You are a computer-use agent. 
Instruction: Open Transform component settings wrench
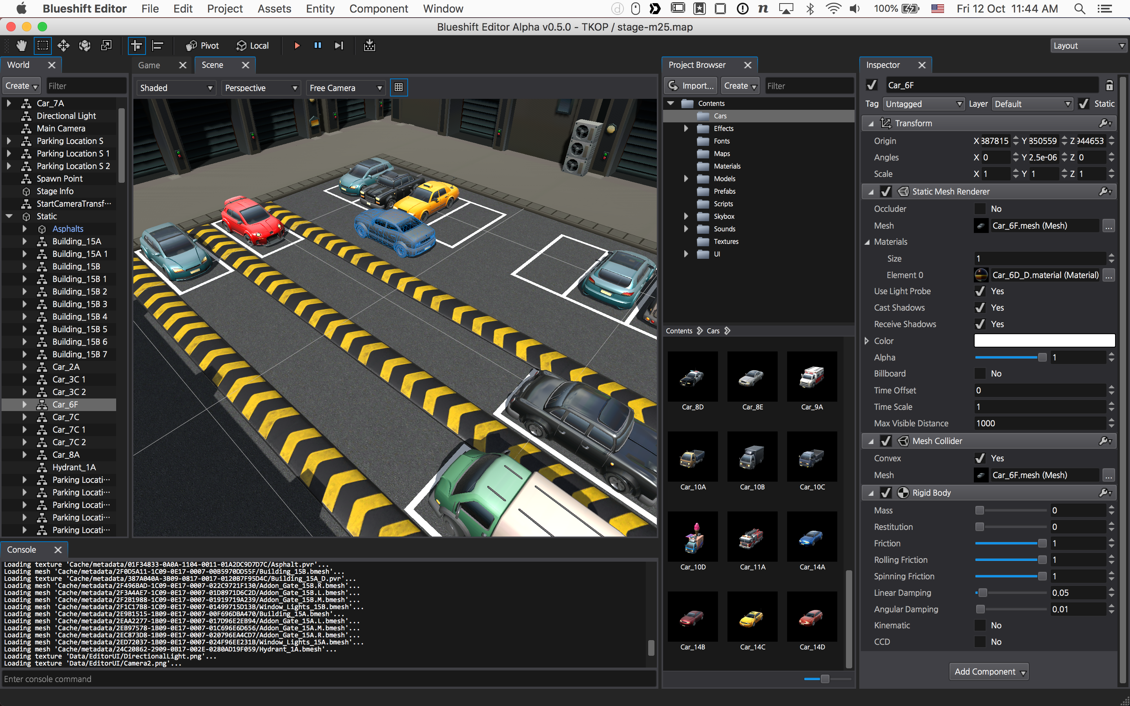click(x=1105, y=123)
